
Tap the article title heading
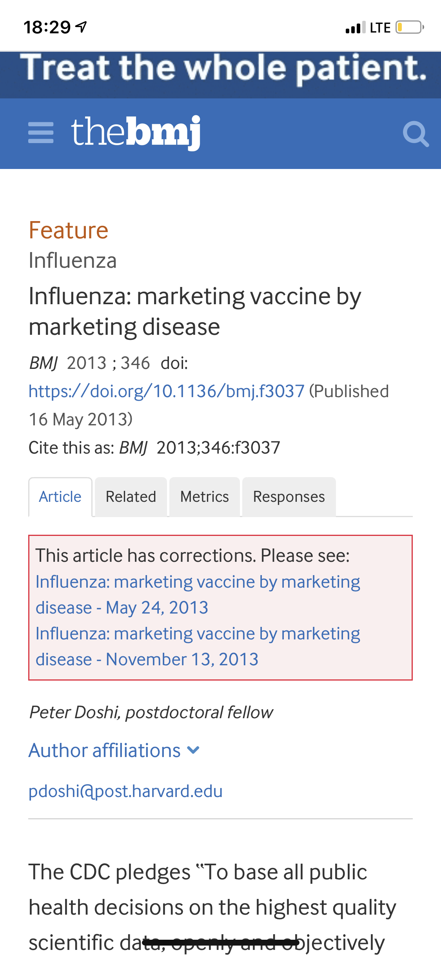195,311
